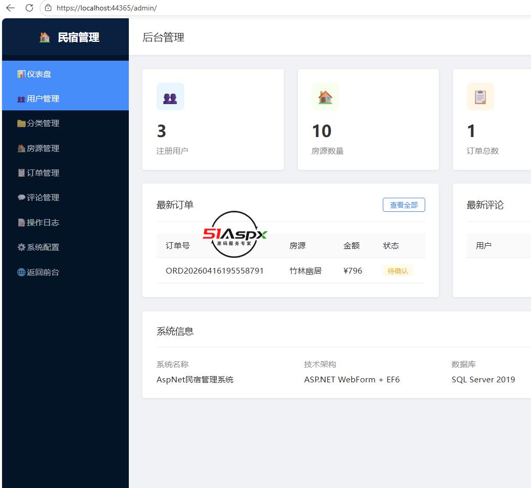This screenshot has width=531, height=488.
Task: Click the browser address bar URL
Action: [107, 8]
